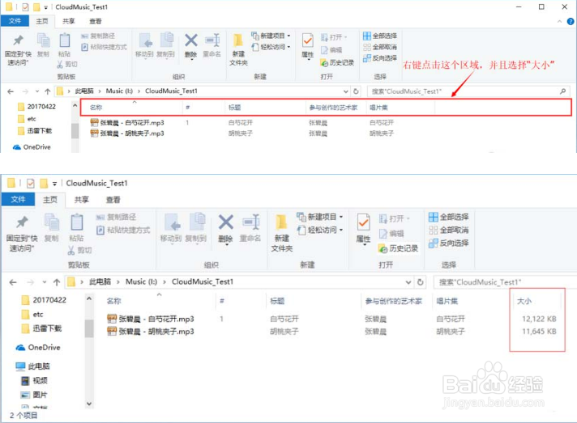Expand address bar history dropdown in top window
577x423 pixels.
345,91
